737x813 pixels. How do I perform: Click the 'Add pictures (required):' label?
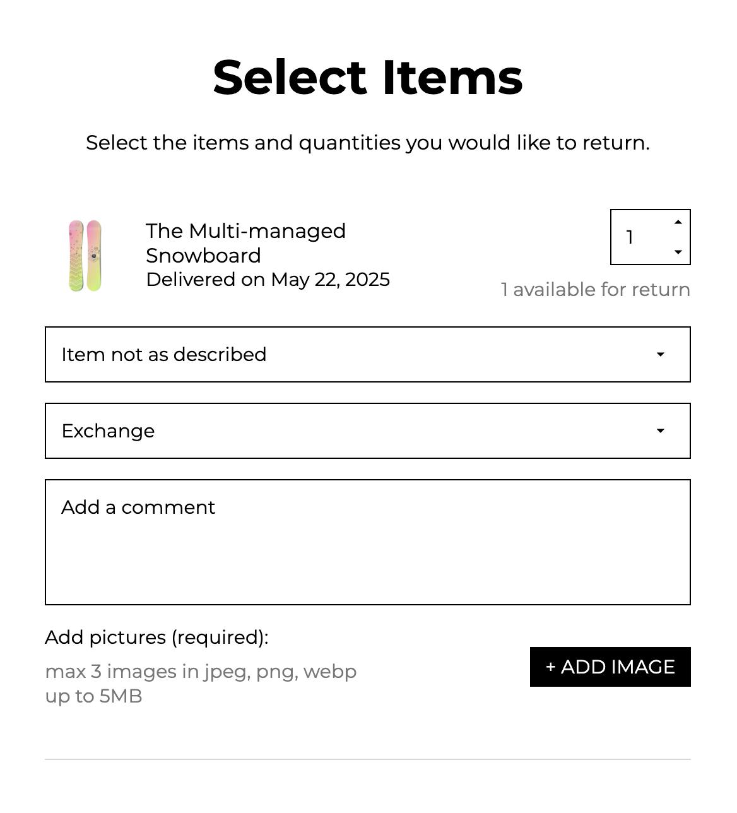point(157,638)
